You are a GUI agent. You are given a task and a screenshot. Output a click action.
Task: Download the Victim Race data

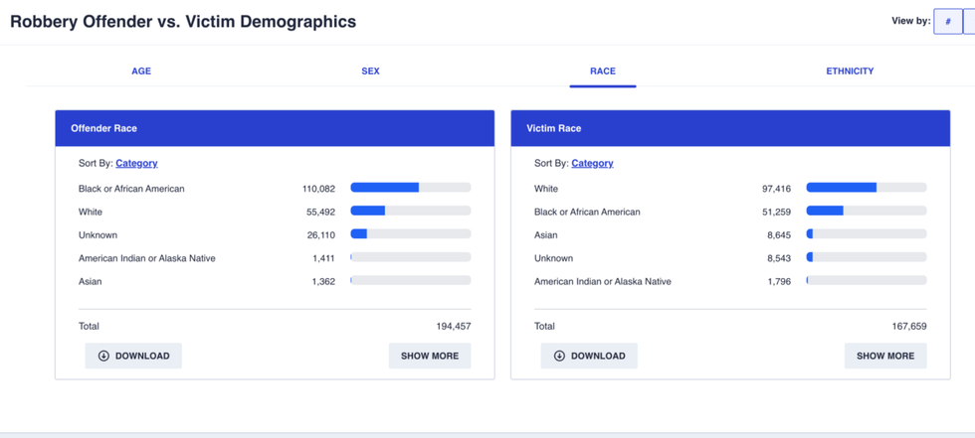click(589, 356)
